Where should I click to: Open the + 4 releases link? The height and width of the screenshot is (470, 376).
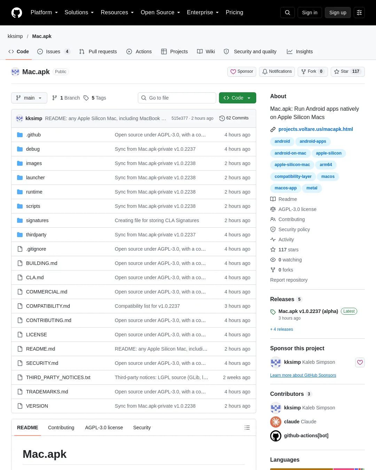click(x=281, y=329)
